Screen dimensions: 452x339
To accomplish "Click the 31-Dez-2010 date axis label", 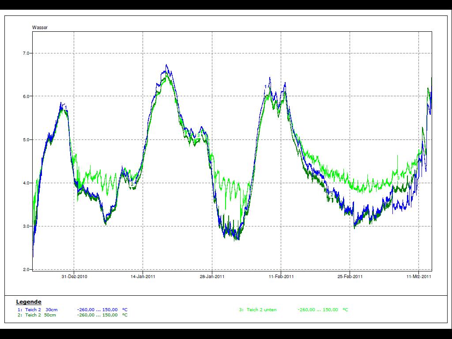I will tap(74, 277).
